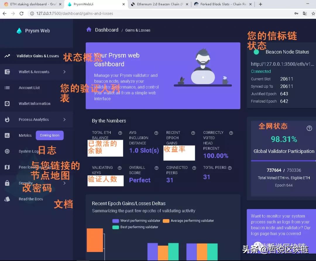
Task: Bookmark page with the star icon
Action: 313,13
